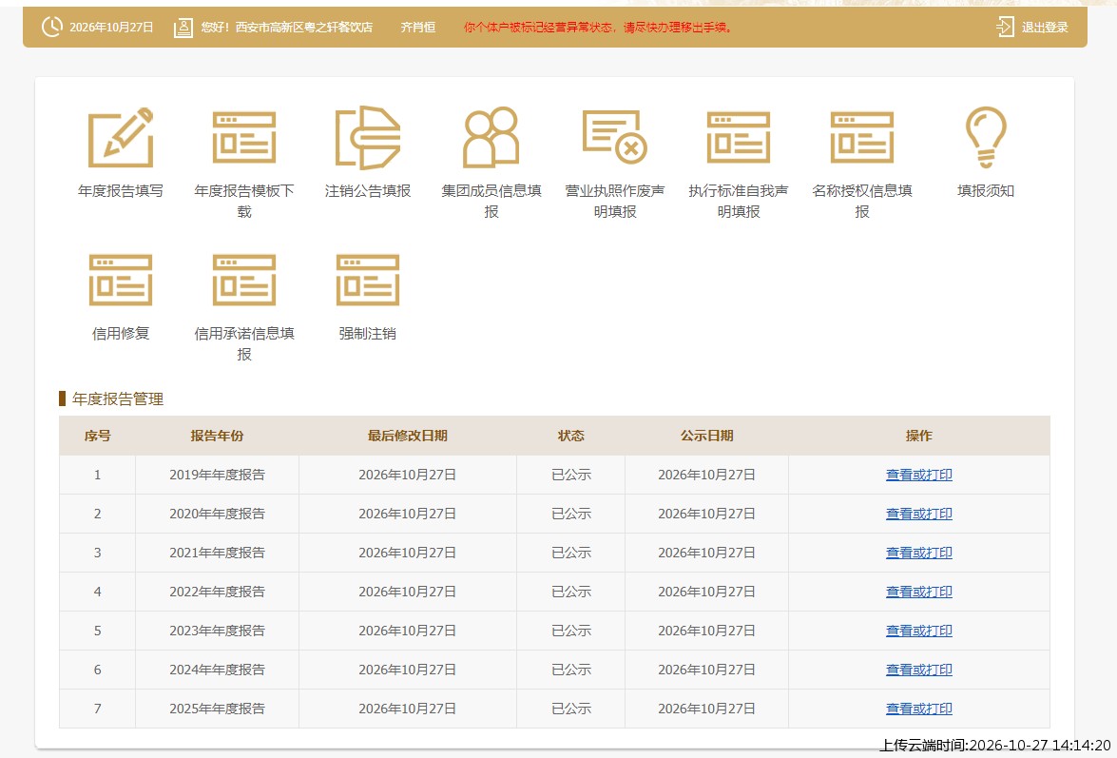
Task: Click 查看或打印 for the 2025年年度报告
Action: [x=919, y=709]
